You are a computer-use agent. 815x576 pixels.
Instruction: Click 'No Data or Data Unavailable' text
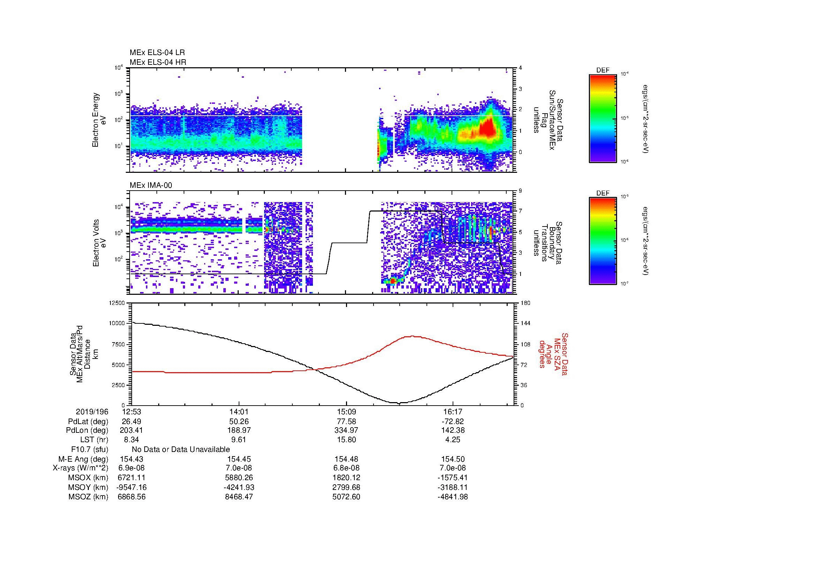coord(181,449)
